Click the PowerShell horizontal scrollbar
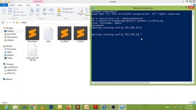 [x=122, y=83]
